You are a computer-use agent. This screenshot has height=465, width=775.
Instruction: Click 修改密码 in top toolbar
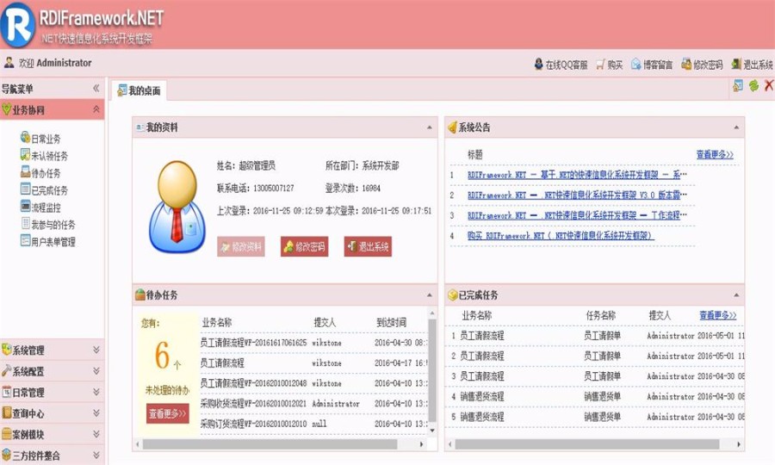coord(702,65)
